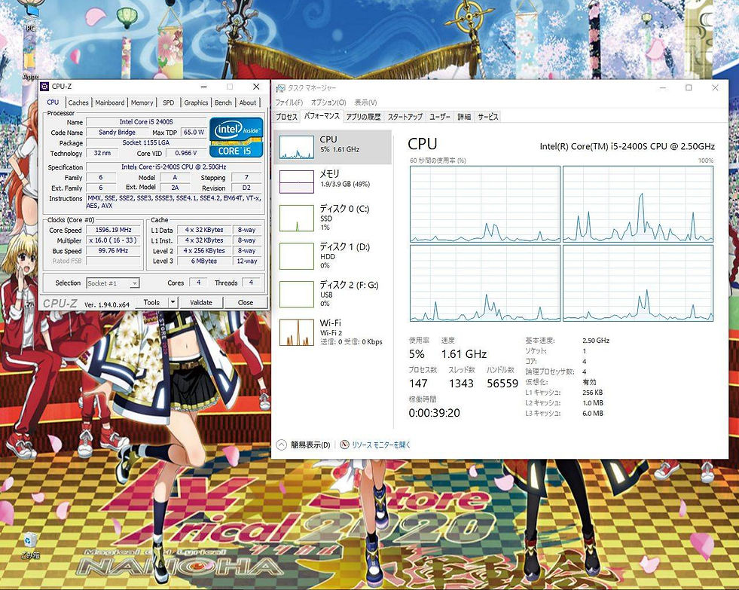
Task: Switch to the Bench tab in CPU-Z
Action: (x=224, y=102)
